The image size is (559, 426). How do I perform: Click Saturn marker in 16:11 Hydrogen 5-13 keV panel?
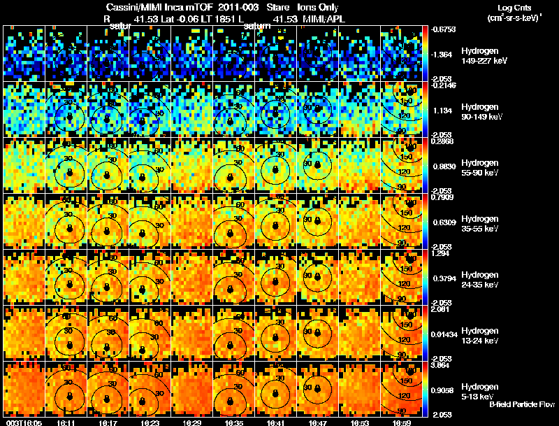[x=69, y=396]
